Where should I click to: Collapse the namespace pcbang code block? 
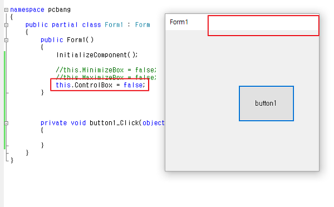(x=6, y=10)
